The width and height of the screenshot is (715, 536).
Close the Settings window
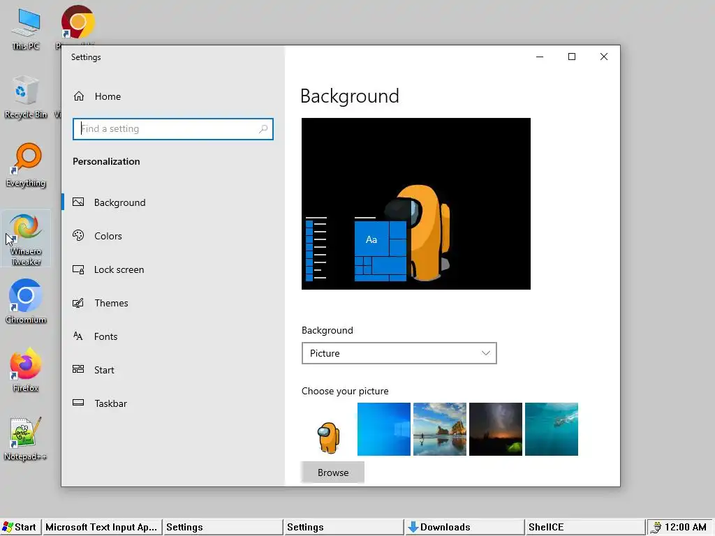pyautogui.click(x=604, y=57)
